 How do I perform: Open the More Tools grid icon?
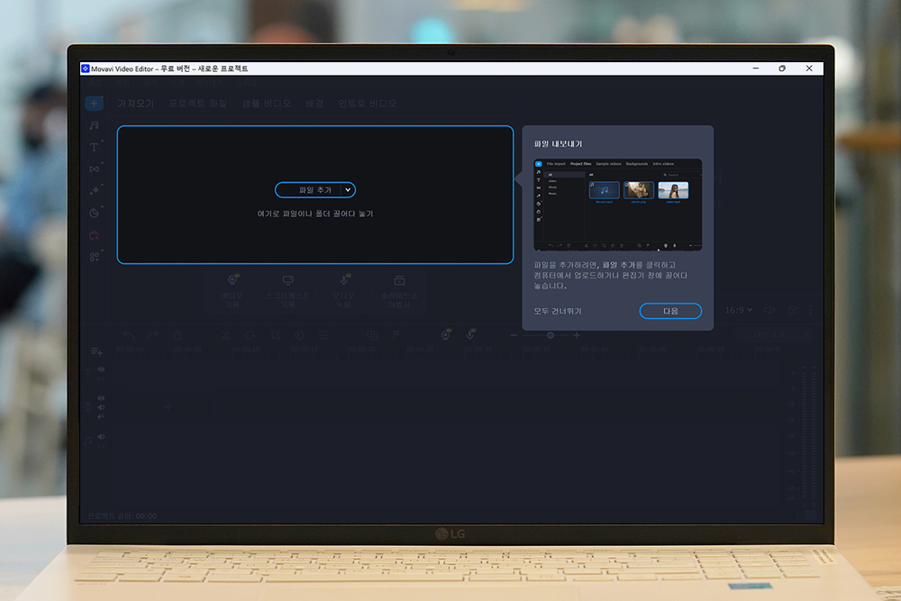point(95,257)
